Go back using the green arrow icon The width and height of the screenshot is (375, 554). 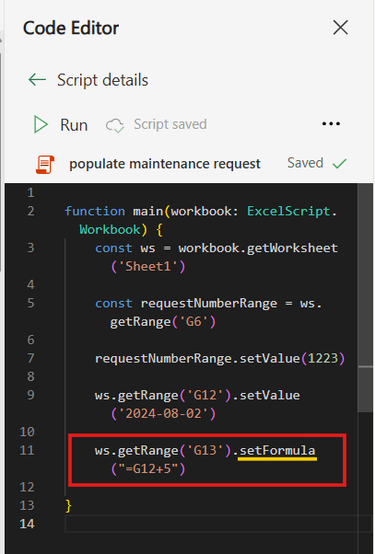pyautogui.click(x=37, y=80)
